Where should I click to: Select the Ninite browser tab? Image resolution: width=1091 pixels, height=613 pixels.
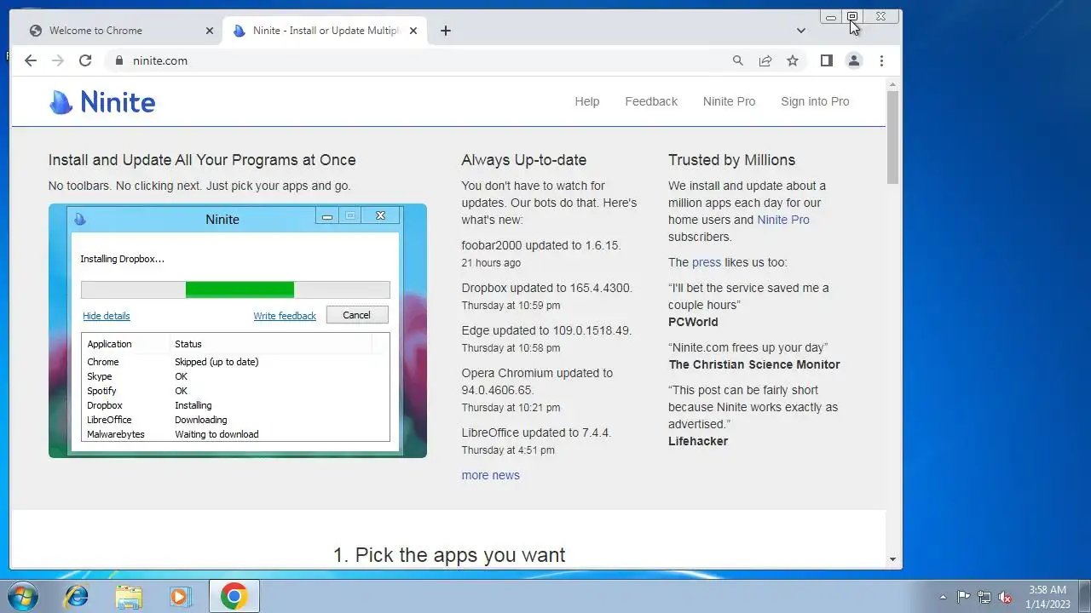(x=324, y=31)
